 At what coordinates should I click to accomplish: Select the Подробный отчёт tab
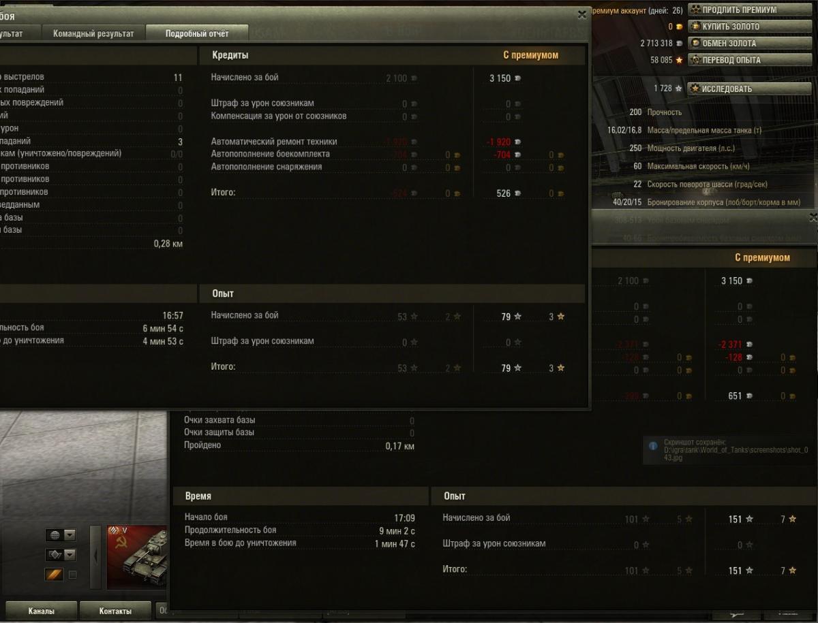(x=197, y=33)
